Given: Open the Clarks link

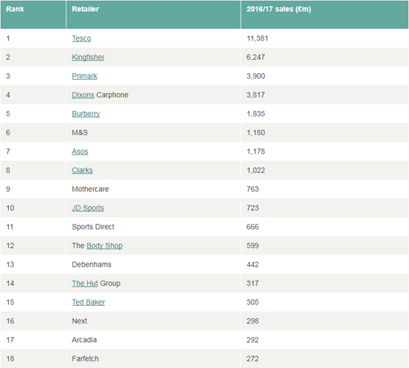Looking at the screenshot, I should tap(82, 170).
